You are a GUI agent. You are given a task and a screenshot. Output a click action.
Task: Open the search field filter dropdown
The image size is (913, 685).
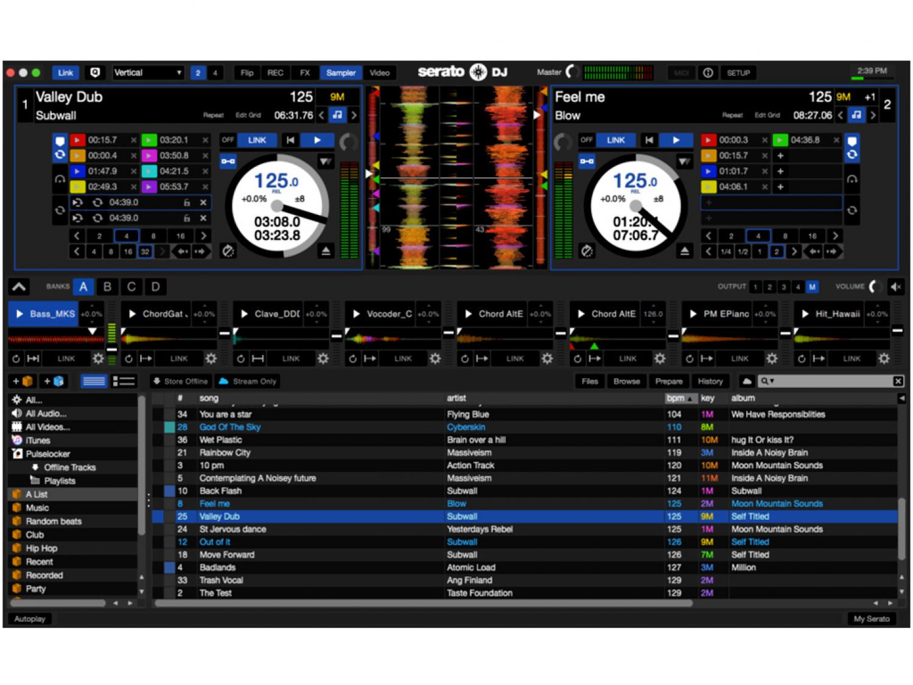pyautogui.click(x=768, y=381)
